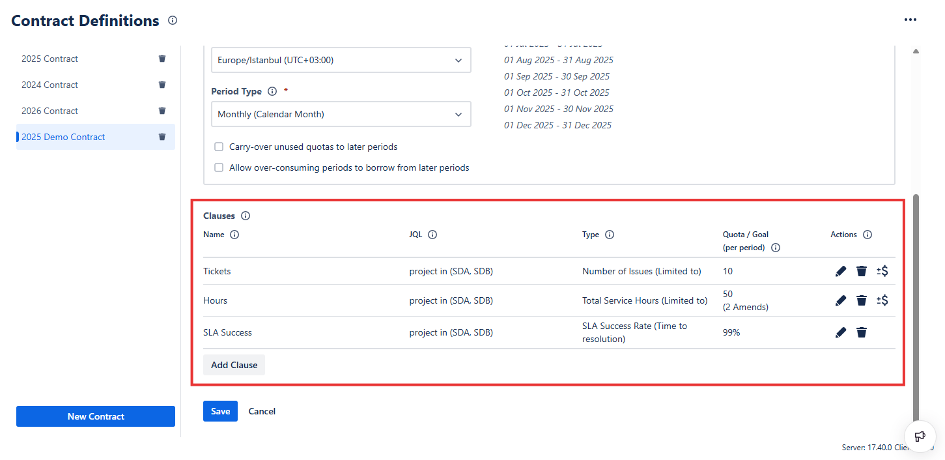Delete the Hours clause via trash icon
This screenshot has height=460, width=945.
(x=862, y=300)
